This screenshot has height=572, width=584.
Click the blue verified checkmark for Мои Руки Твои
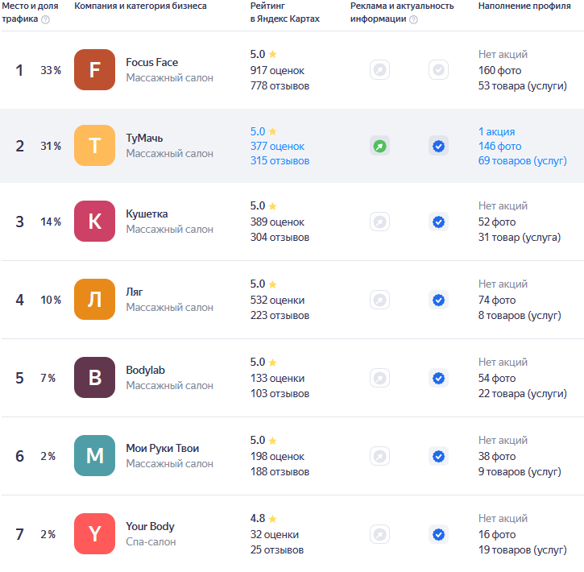[438, 456]
